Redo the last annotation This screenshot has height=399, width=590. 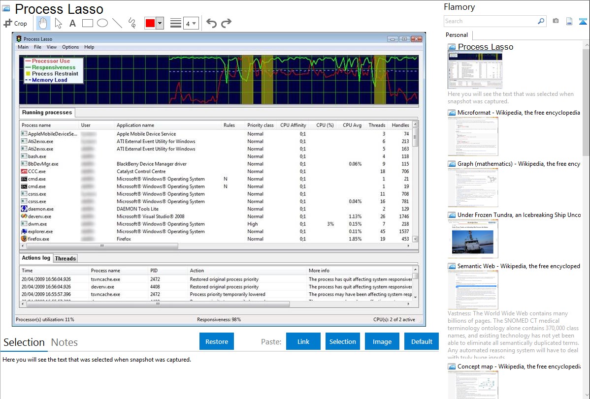(x=226, y=23)
